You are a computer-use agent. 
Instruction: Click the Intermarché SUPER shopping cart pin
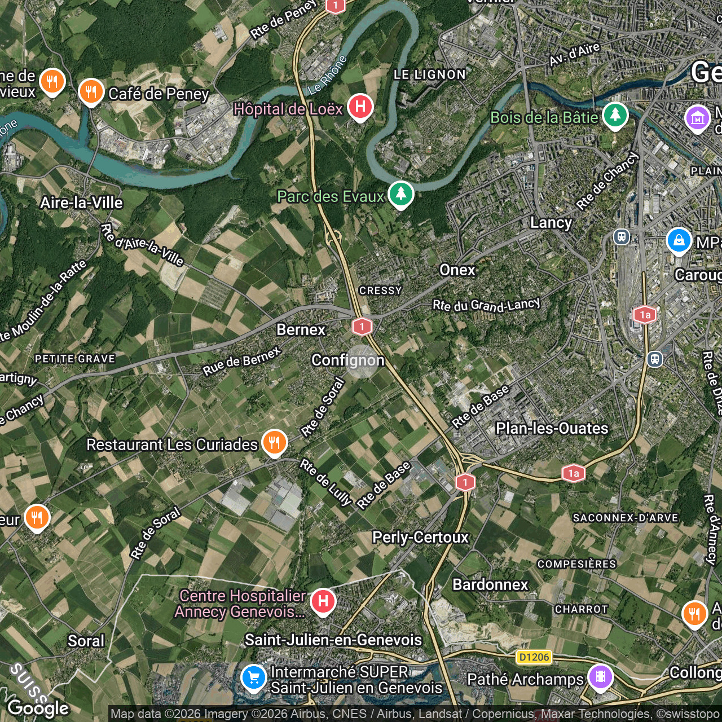(253, 677)
